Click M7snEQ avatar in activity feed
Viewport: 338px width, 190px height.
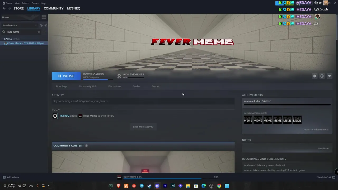(55, 116)
